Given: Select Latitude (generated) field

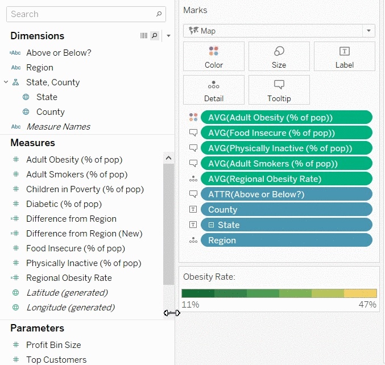Looking at the screenshot, I should (67, 293).
